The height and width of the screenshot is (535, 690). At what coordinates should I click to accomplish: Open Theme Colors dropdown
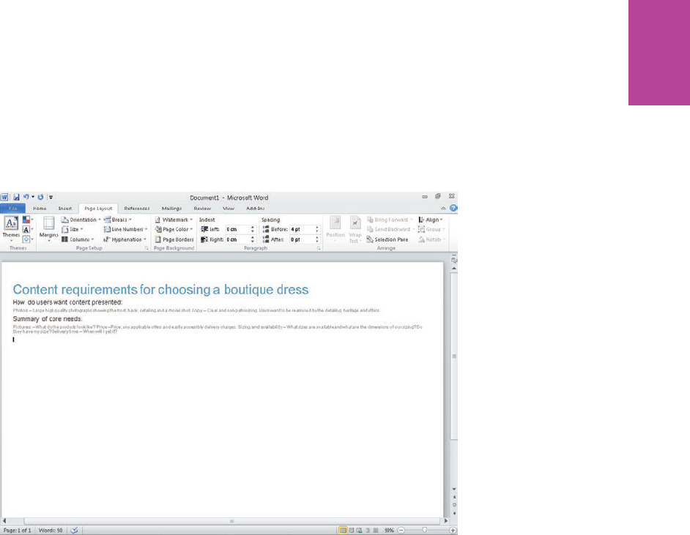(x=27, y=220)
